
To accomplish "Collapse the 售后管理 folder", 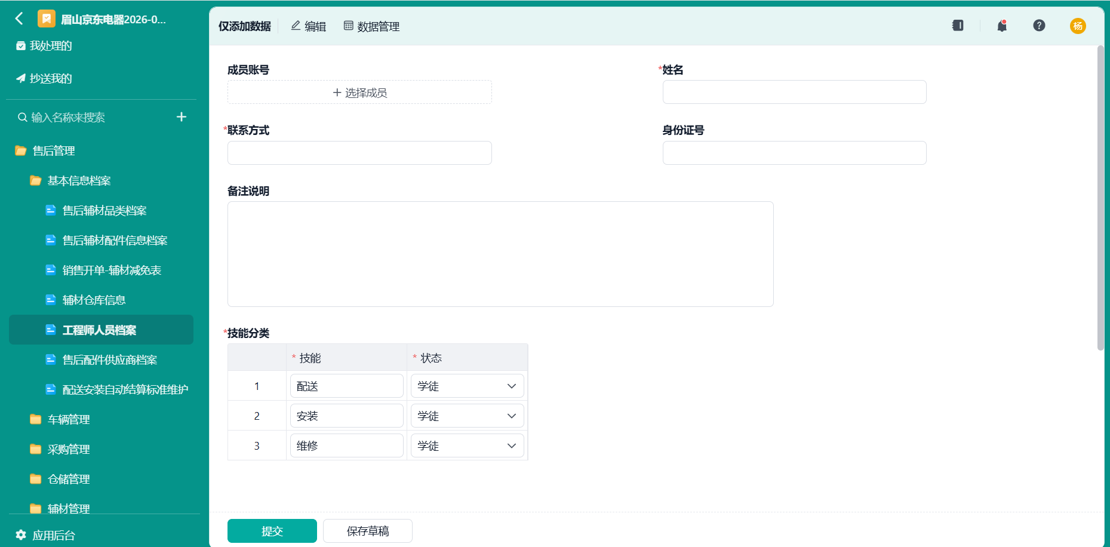I will tap(54, 150).
